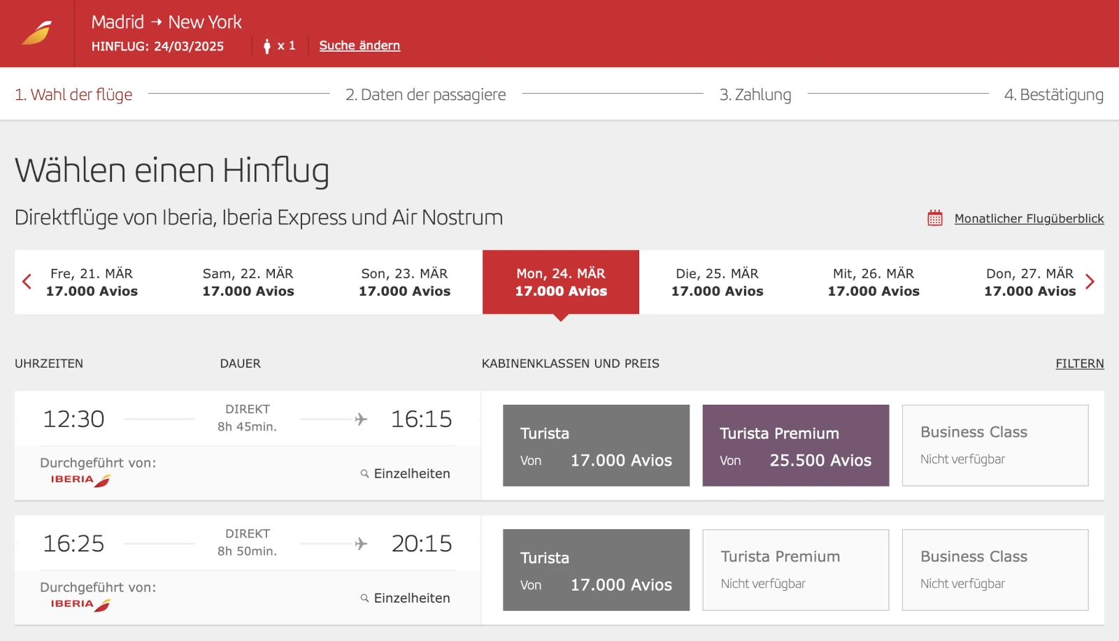This screenshot has width=1119, height=641.
Task: Click DAUER column header
Action: [x=240, y=363]
